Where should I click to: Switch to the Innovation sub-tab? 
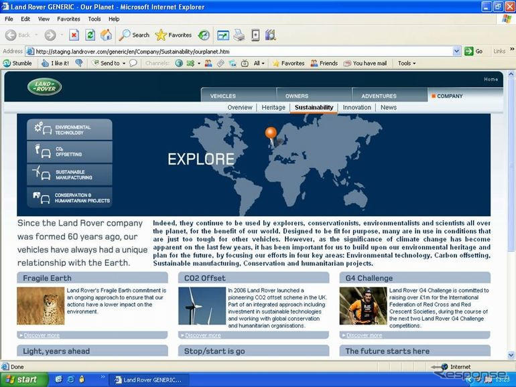click(357, 107)
